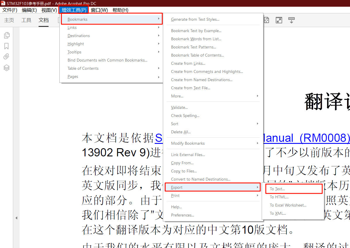The height and width of the screenshot is (248, 350).
Task: Choose Bind Documents with Common Bookmarks
Action: (x=111, y=60)
